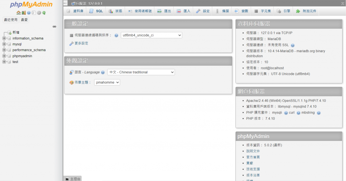Screen dimensions: 346x181
Task: Open MariaDB documentation page icon in sidebar
Action: click(x=33, y=13)
